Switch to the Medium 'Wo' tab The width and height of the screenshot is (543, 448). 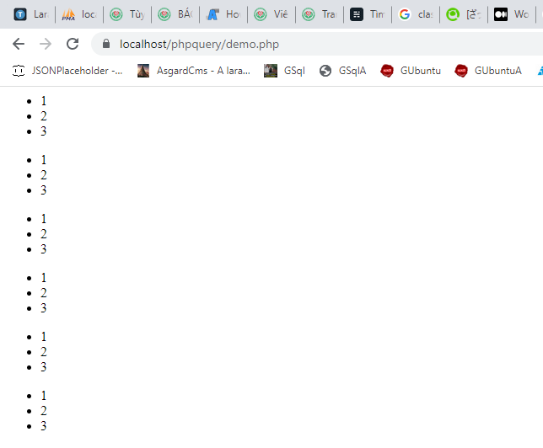click(512, 14)
